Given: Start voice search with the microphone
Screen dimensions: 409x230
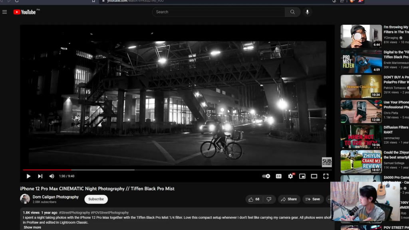Looking at the screenshot, I should point(307,12).
